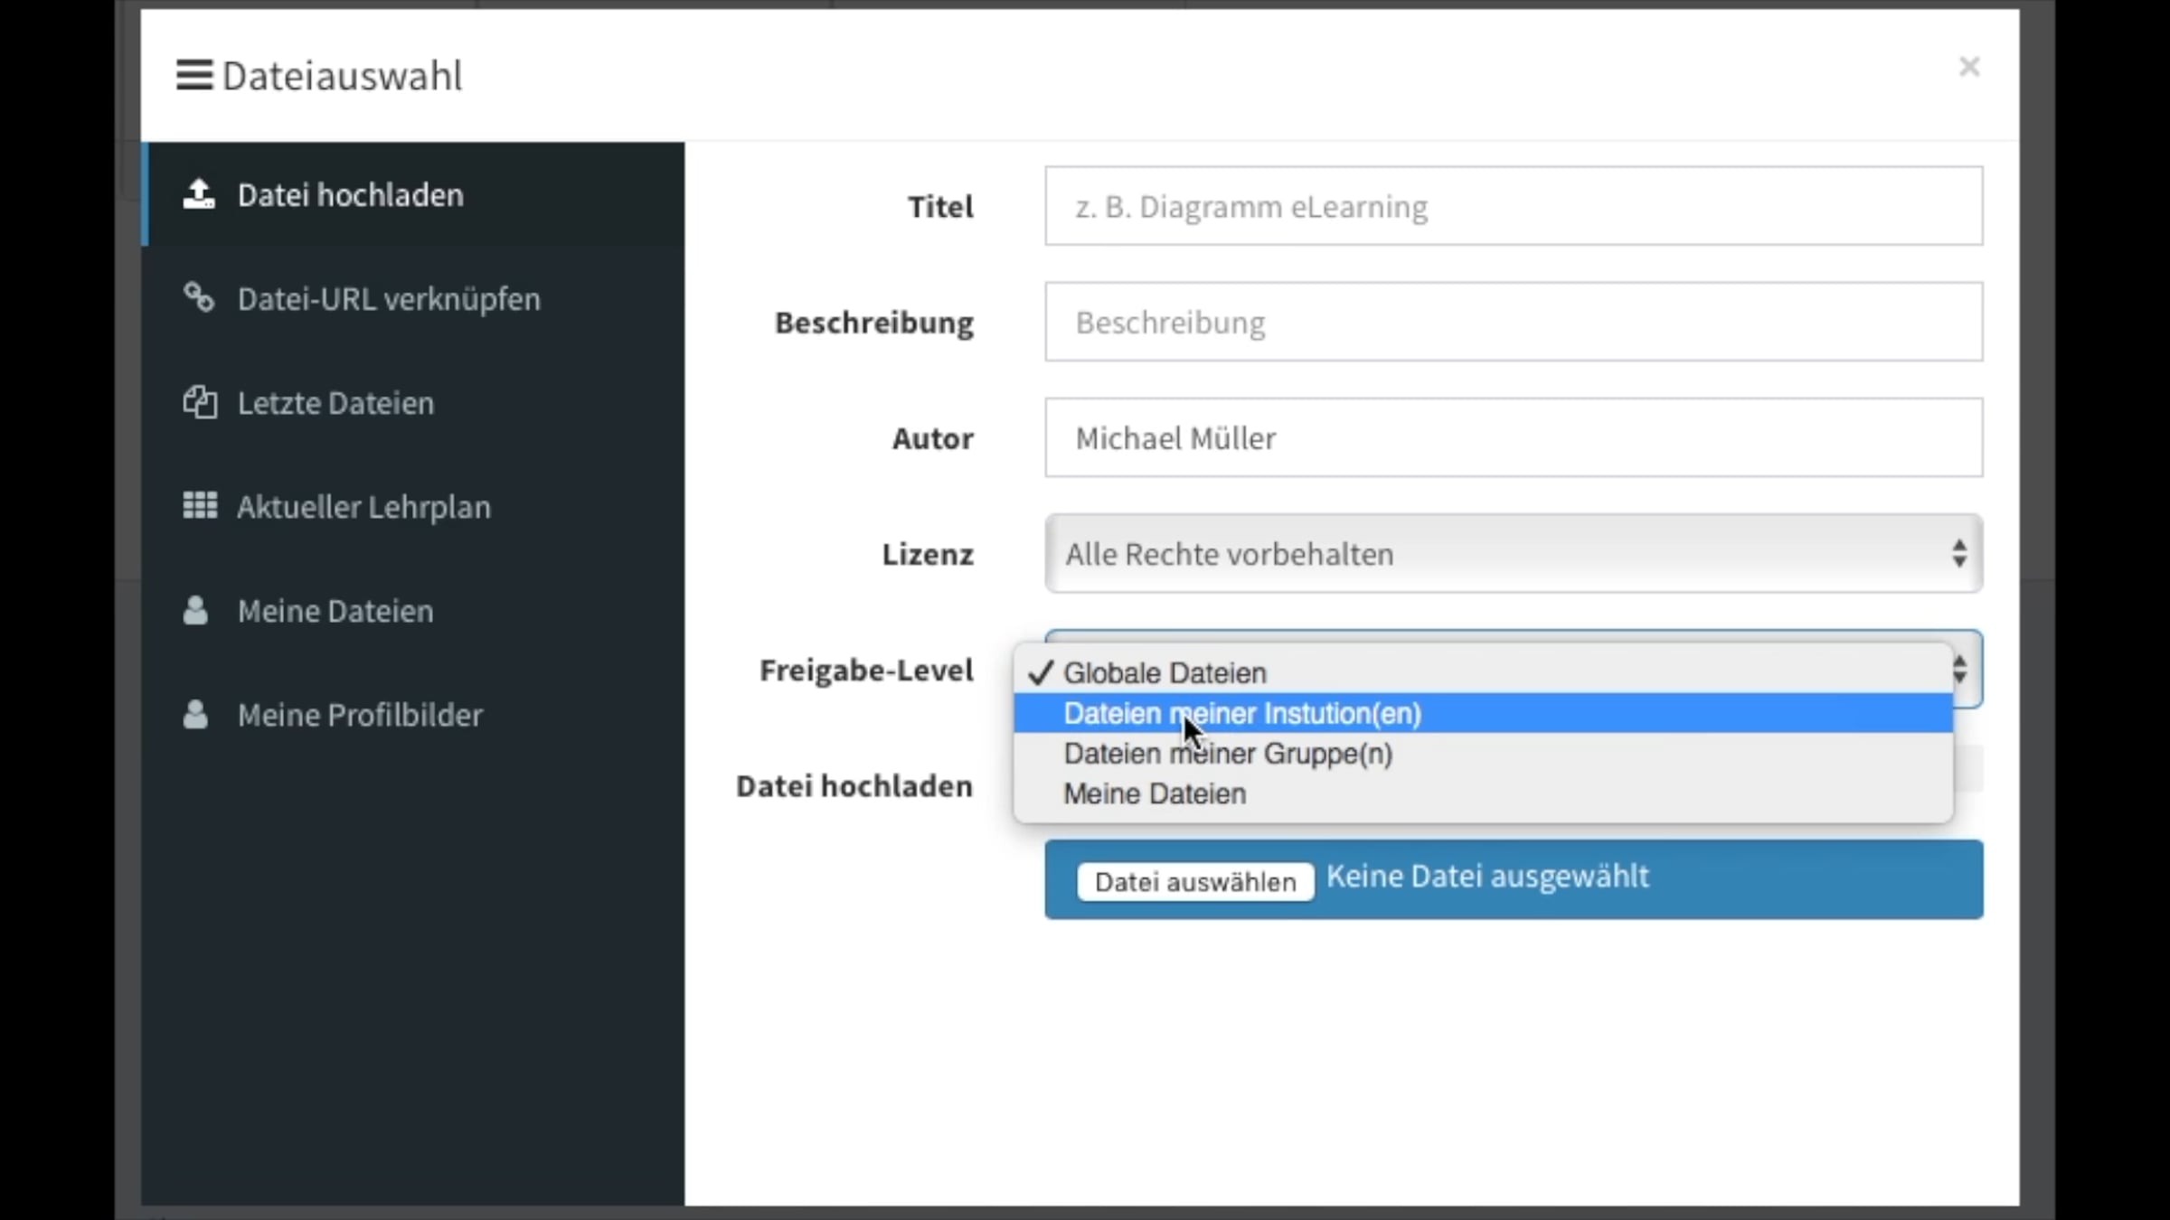Screen dimensions: 2170x1220
Task: Click the link icon for Datei-URL verknüpfen
Action: tap(199, 297)
